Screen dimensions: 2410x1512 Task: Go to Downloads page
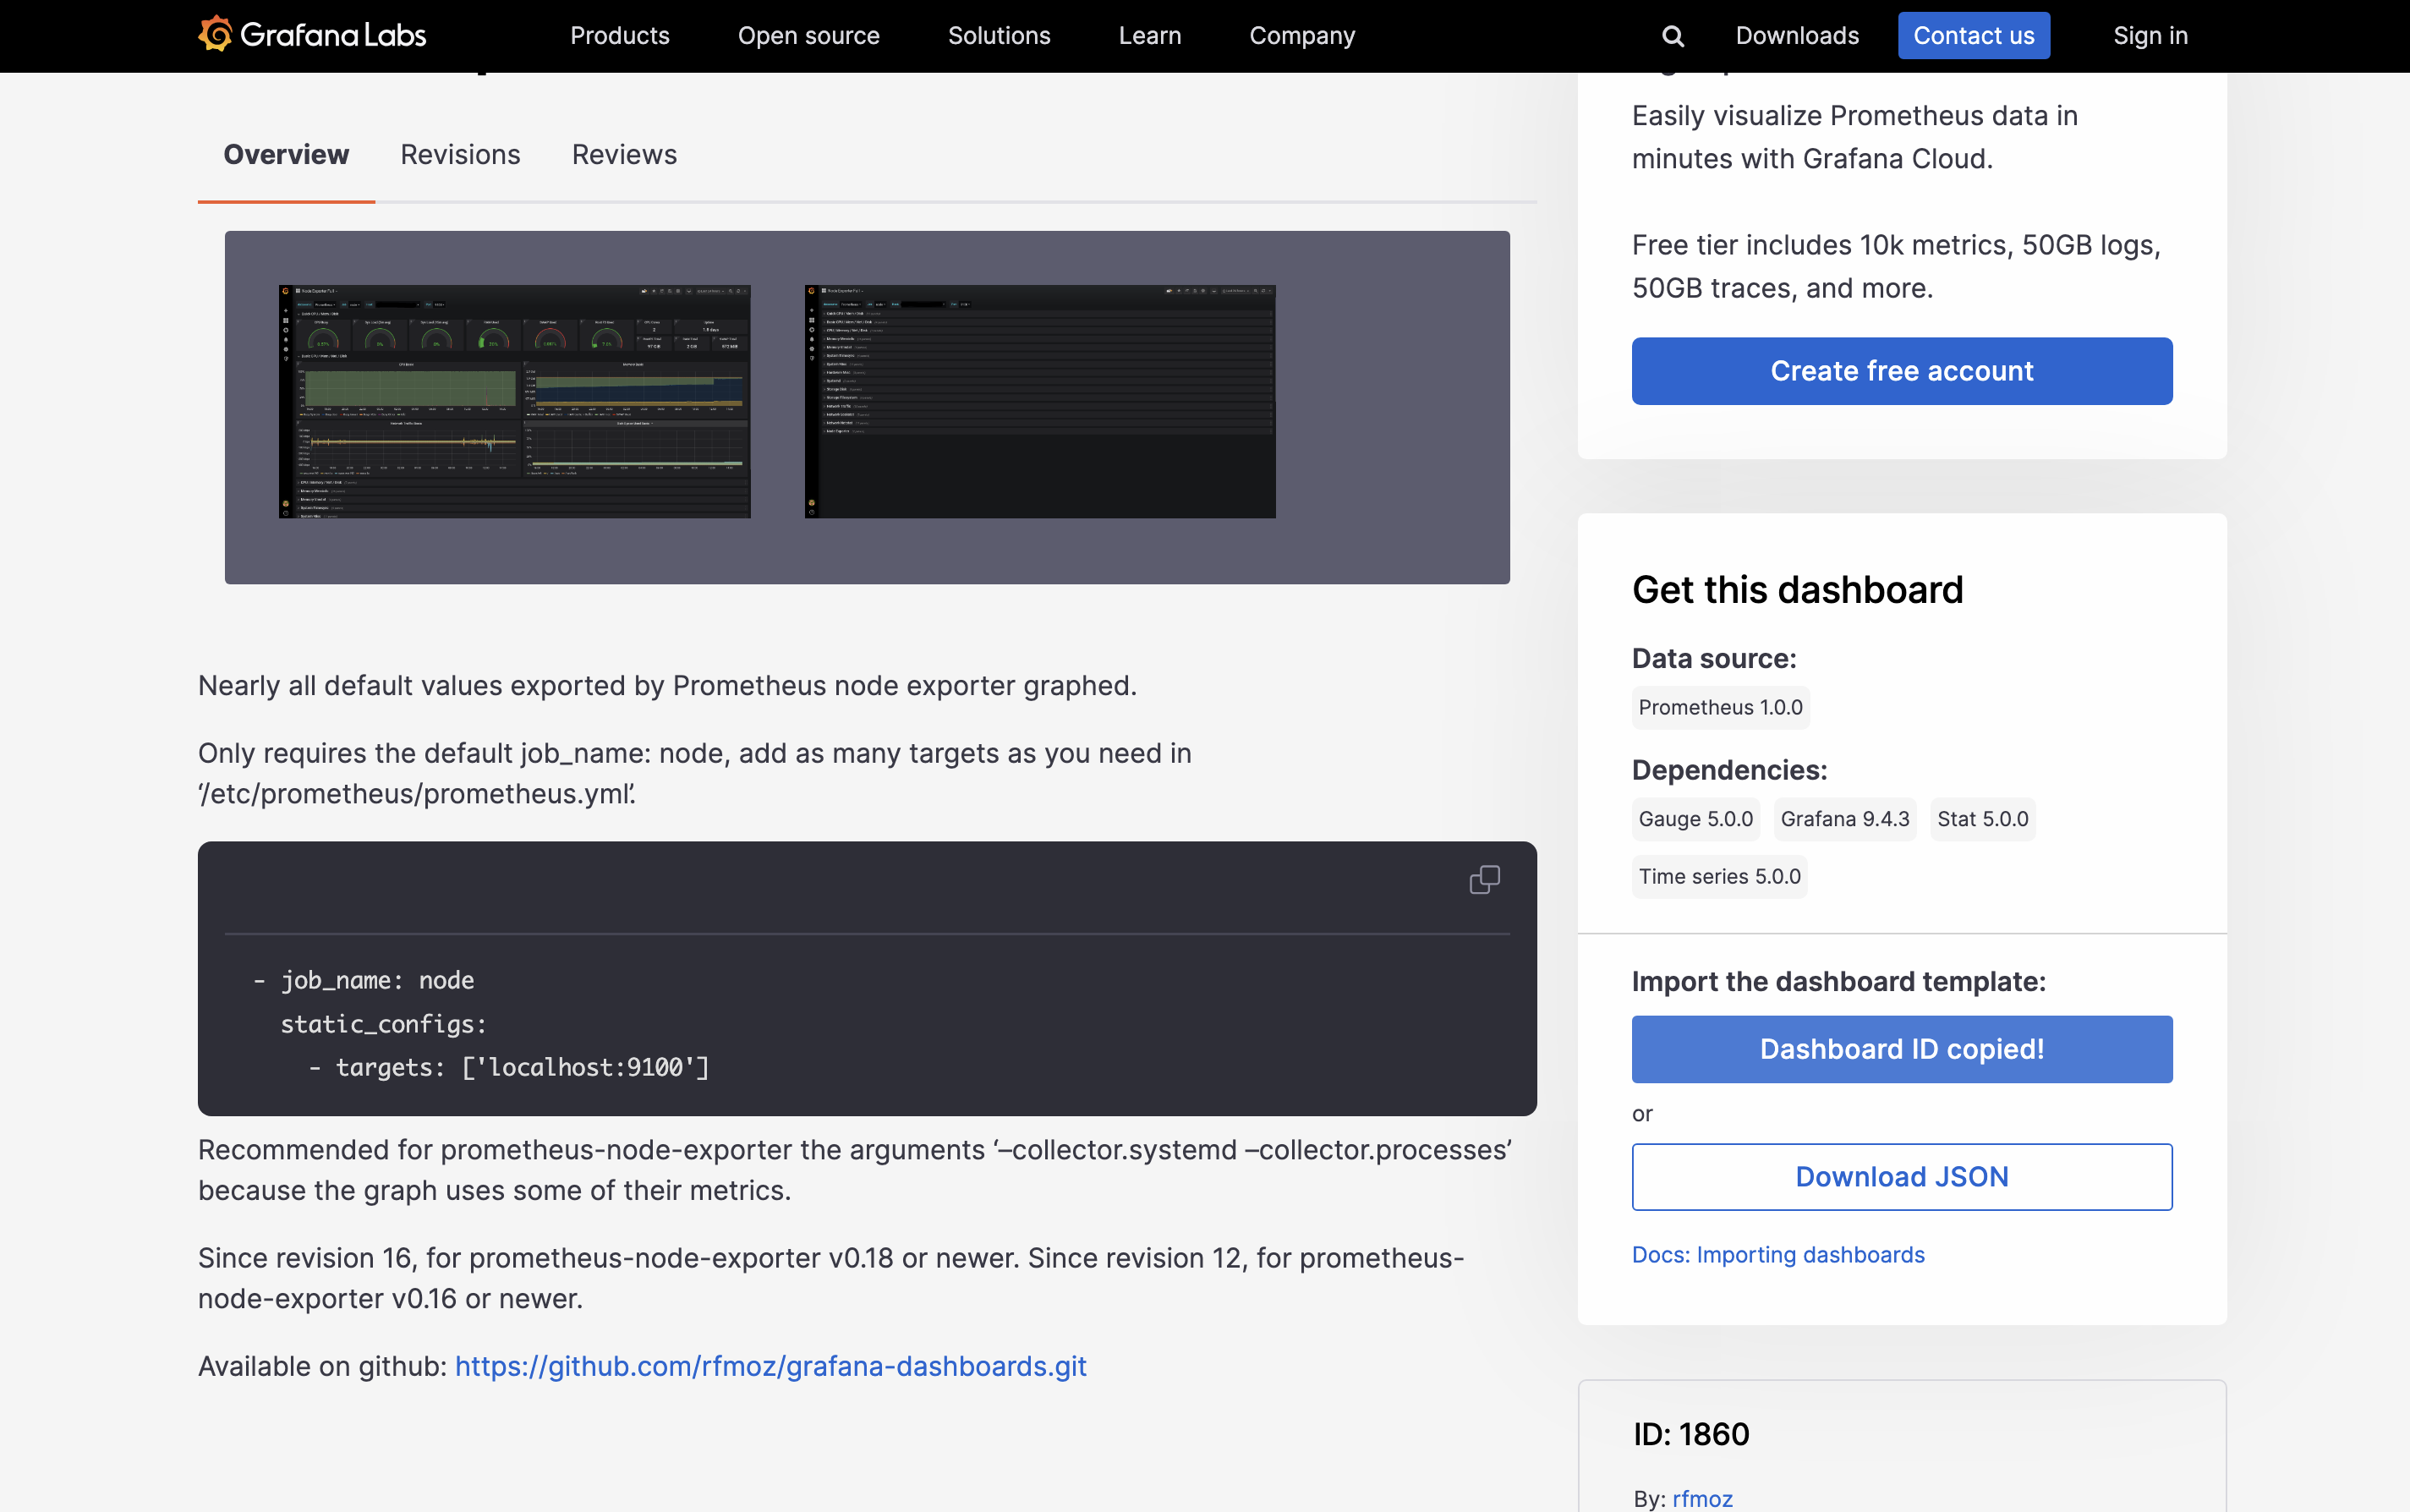[1796, 36]
